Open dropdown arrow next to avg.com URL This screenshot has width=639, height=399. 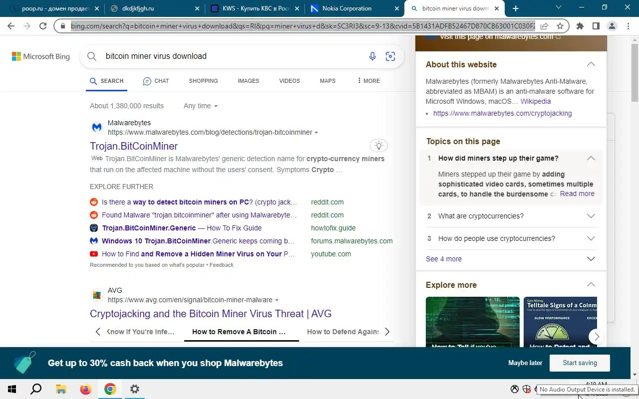coord(277,300)
